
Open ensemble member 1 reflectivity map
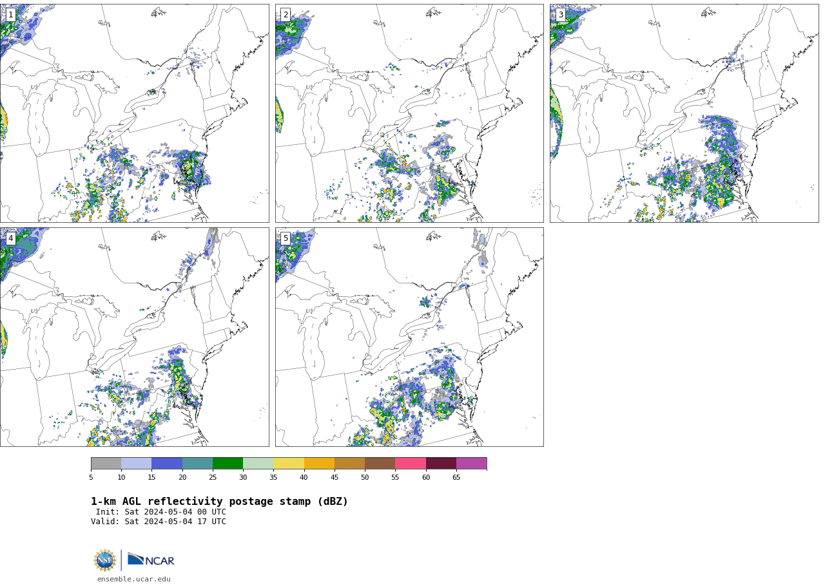(134, 113)
